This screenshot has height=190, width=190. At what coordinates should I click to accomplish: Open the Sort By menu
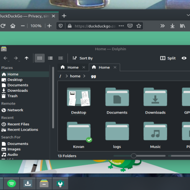pos(83,58)
